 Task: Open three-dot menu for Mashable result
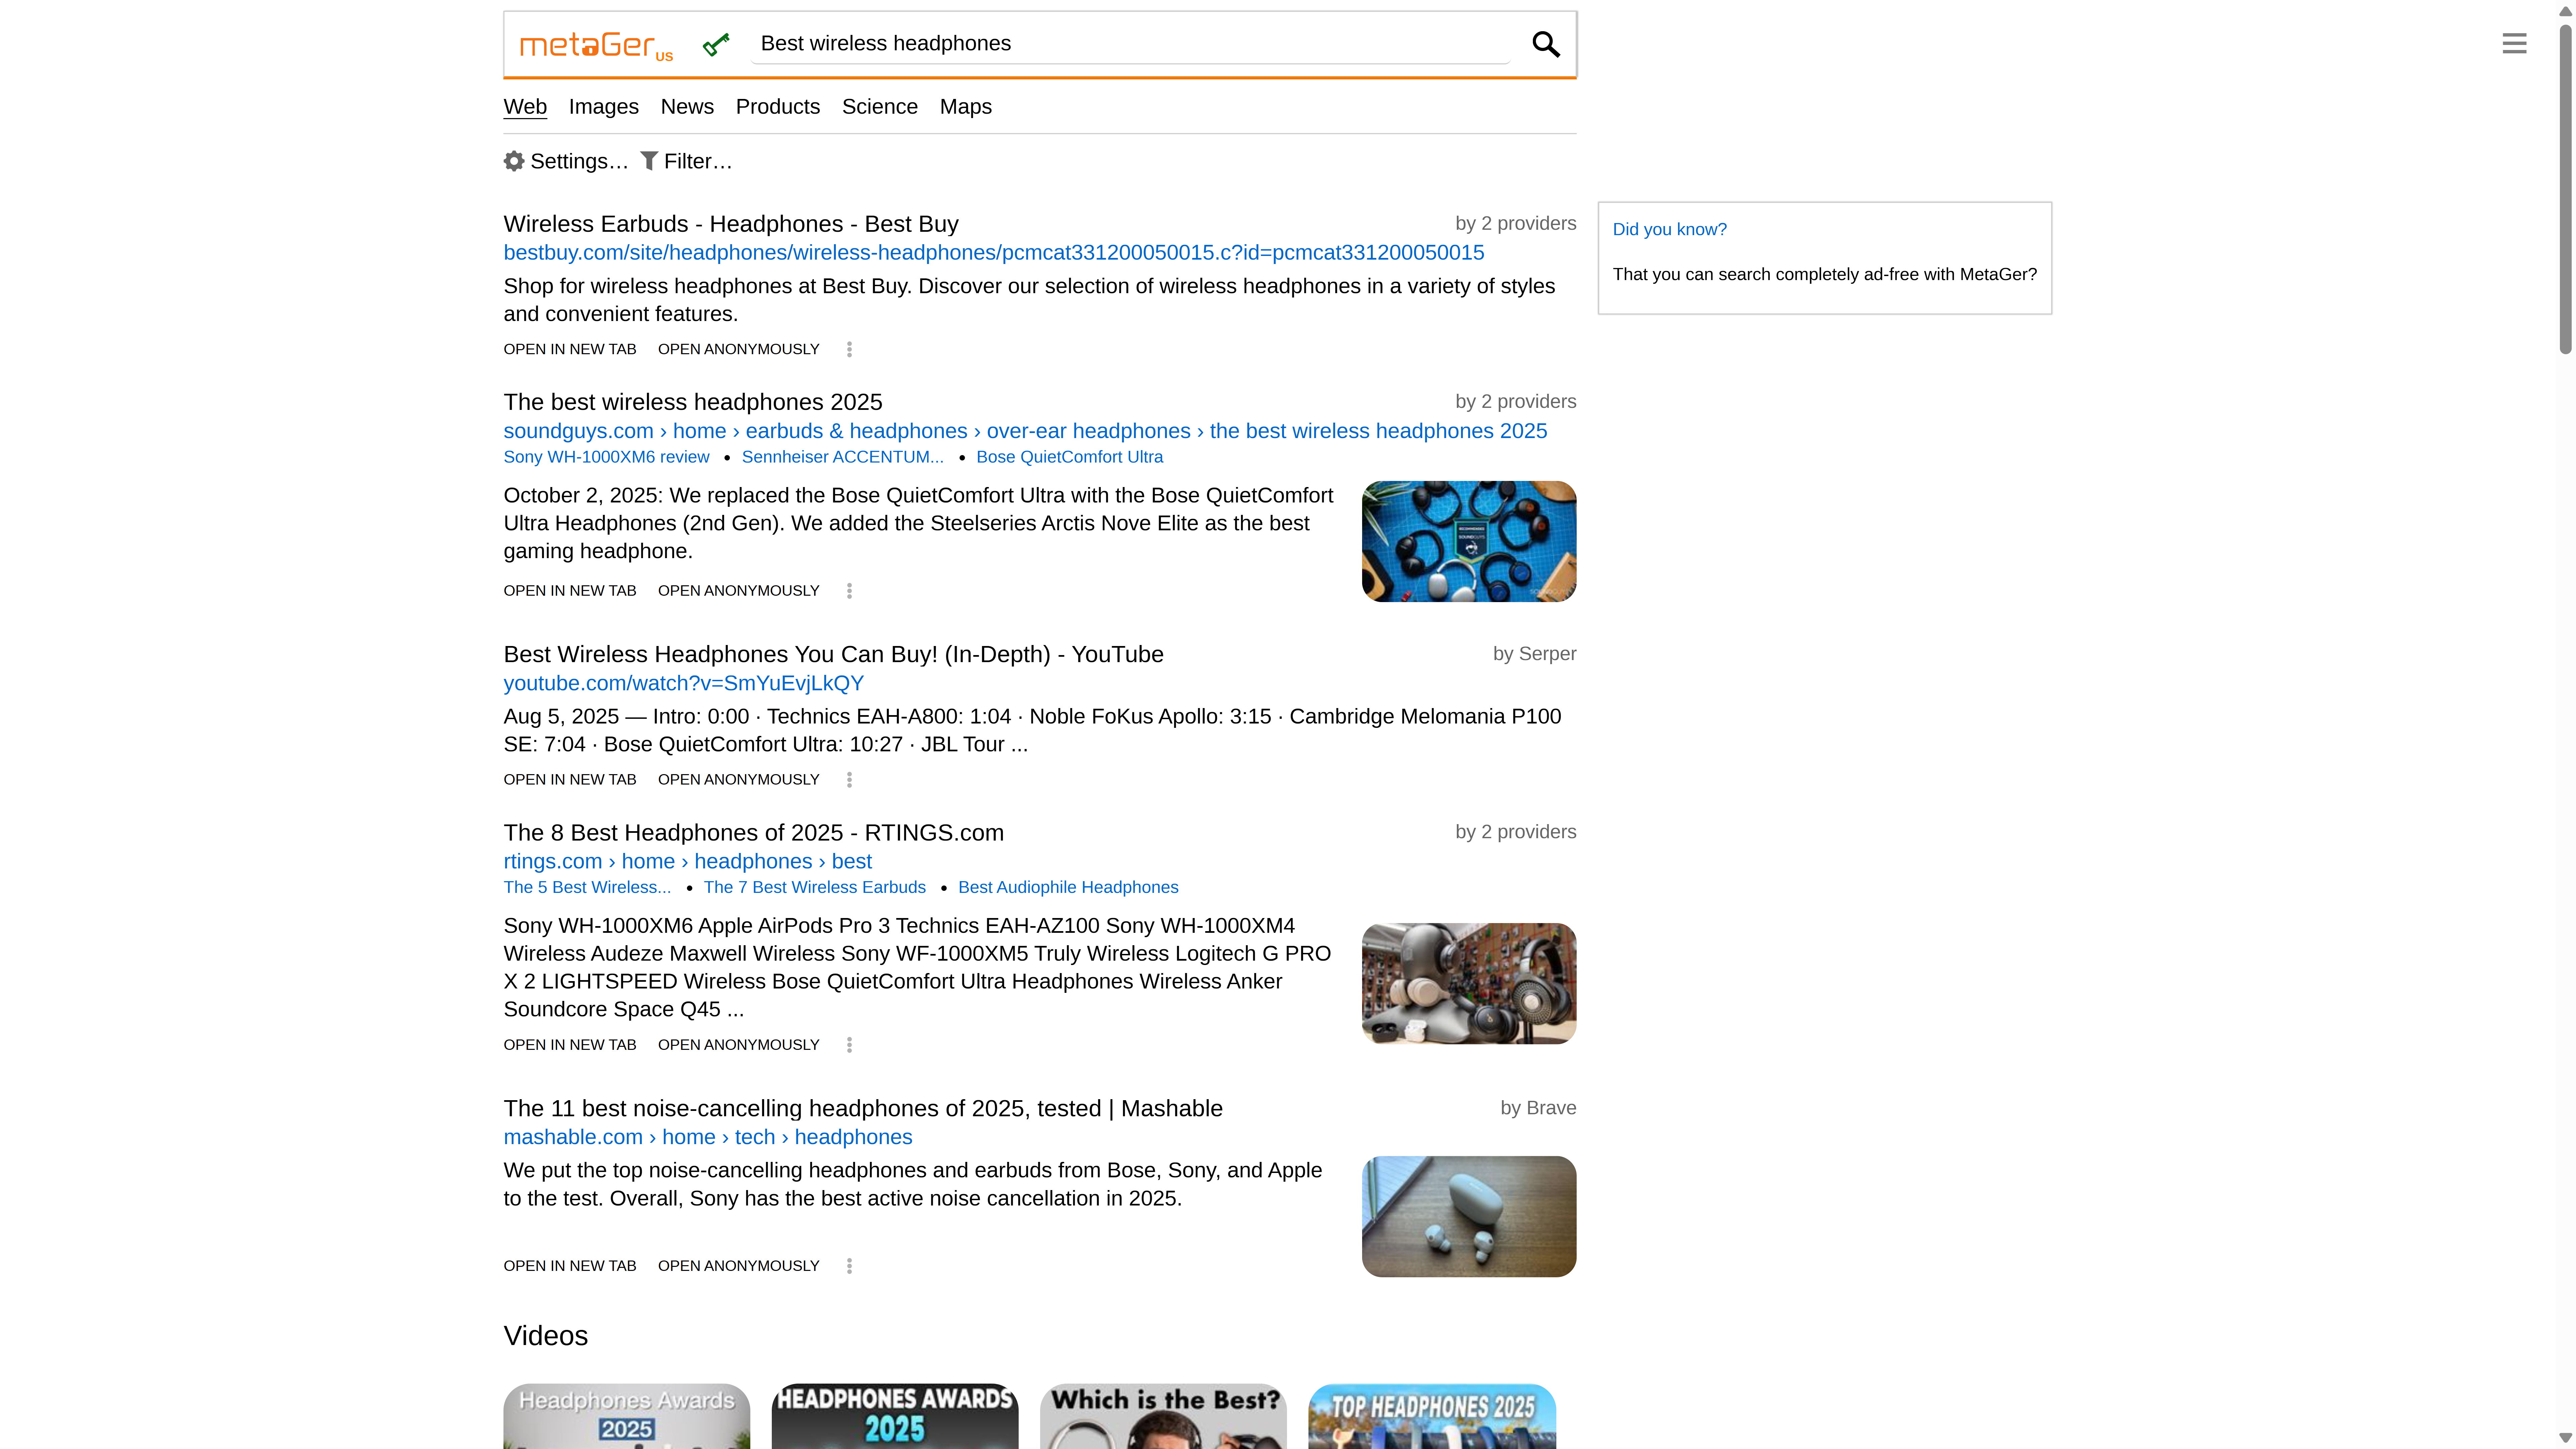(x=849, y=1266)
